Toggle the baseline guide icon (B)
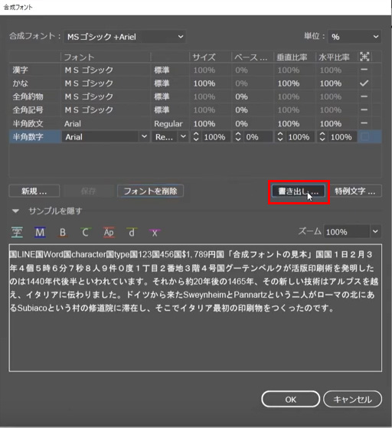 point(63,232)
